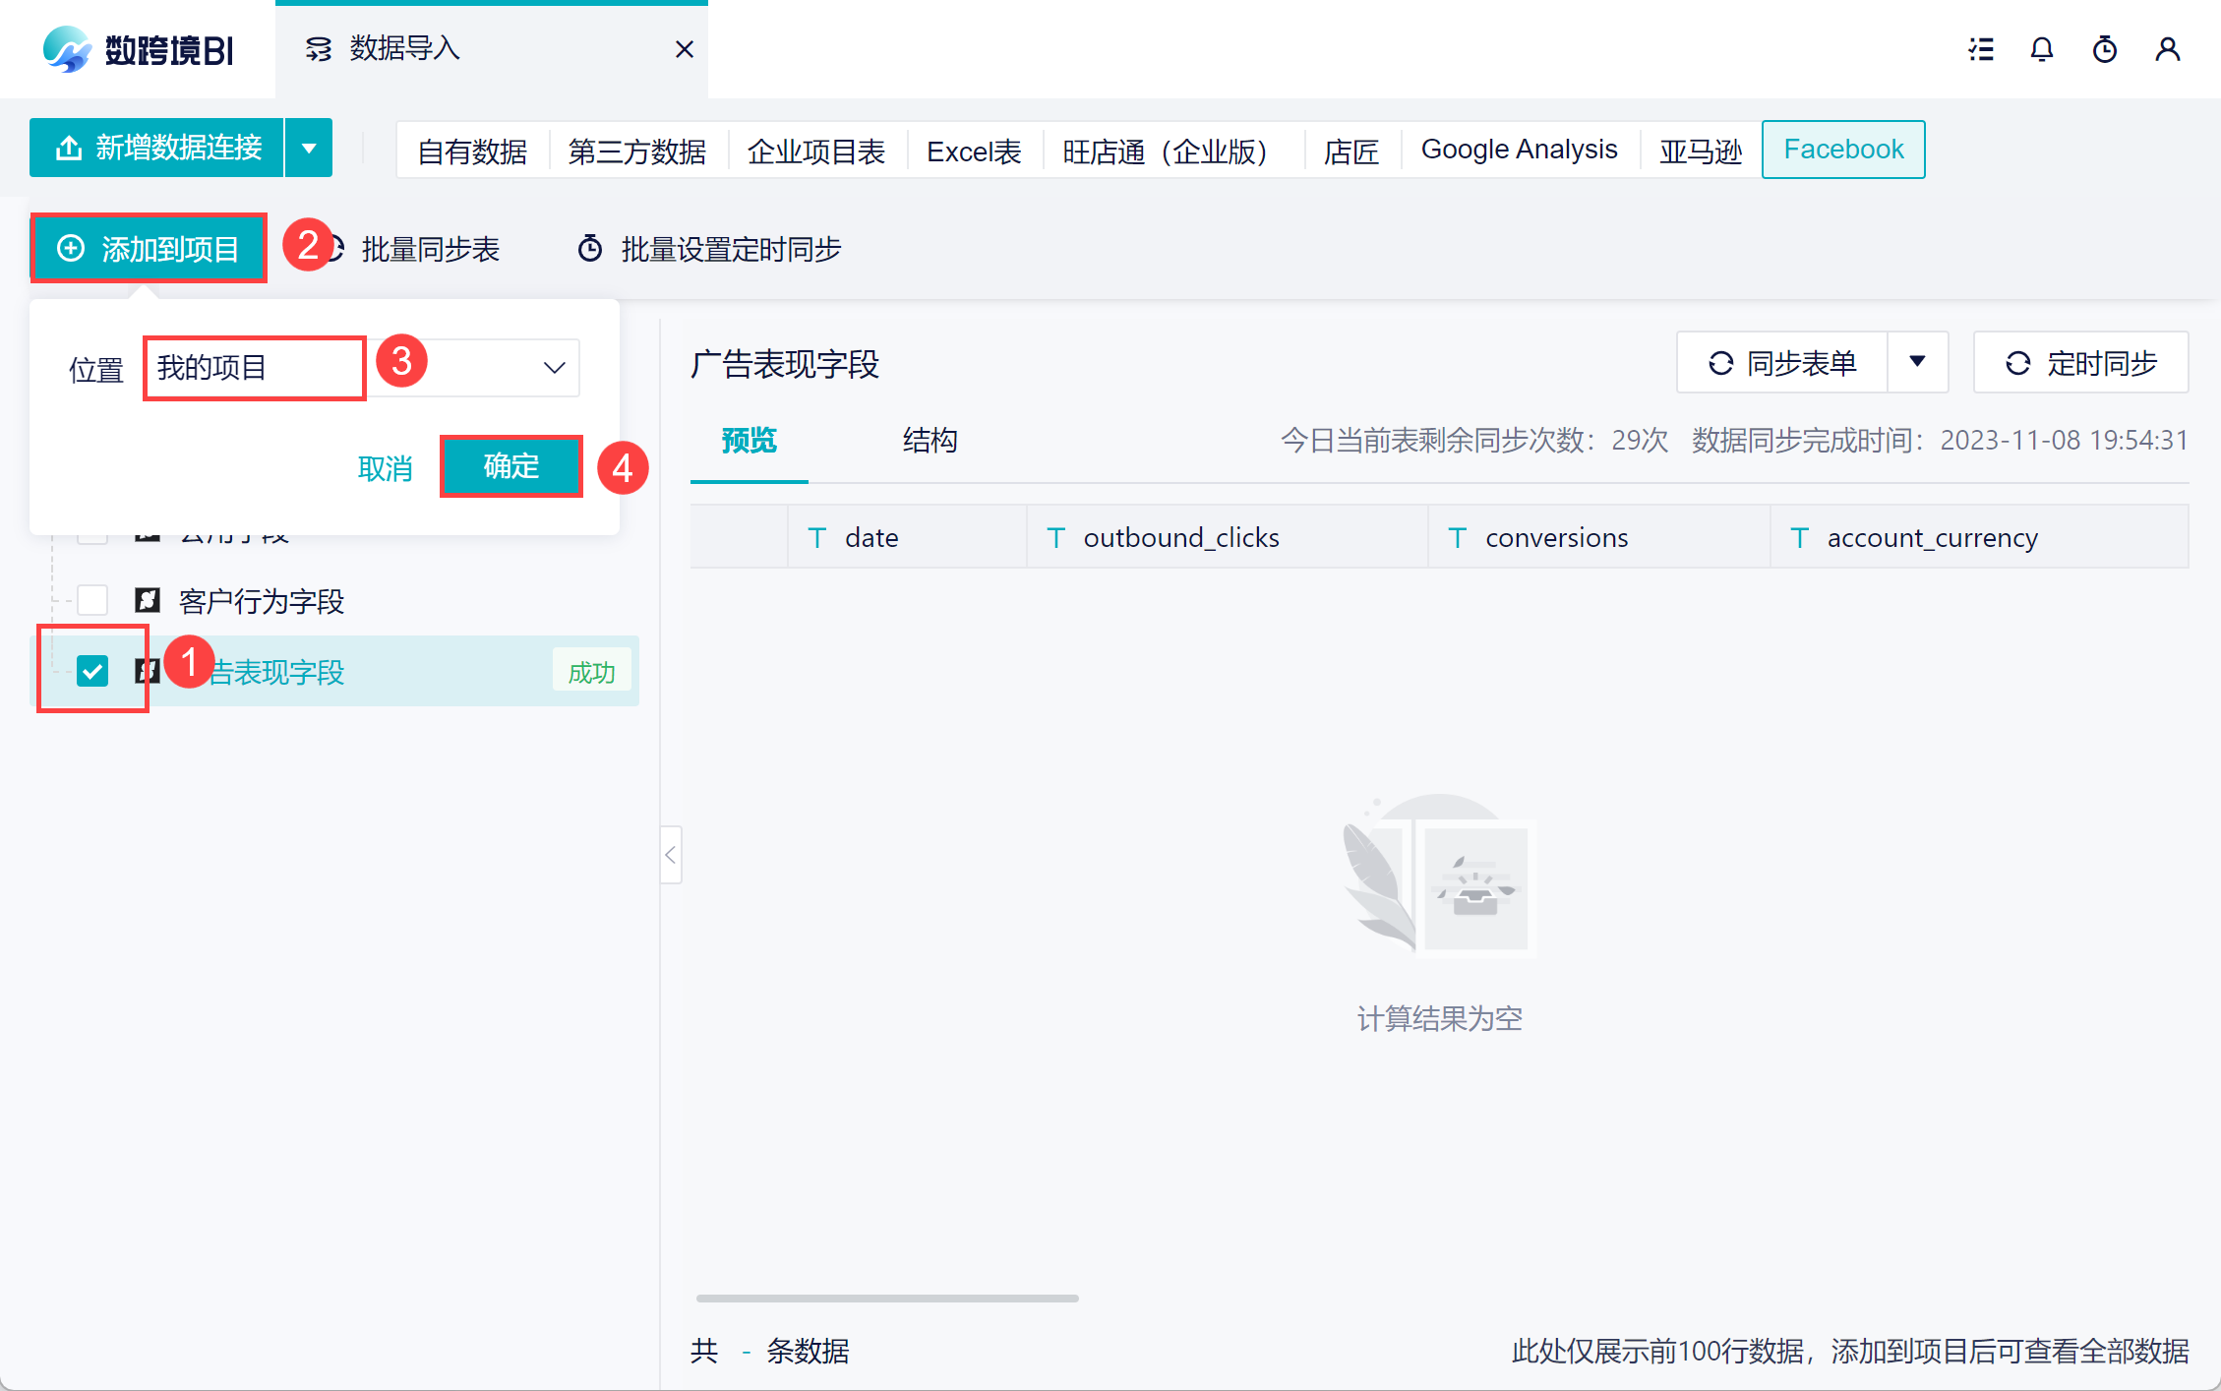2221x1391 pixels.
Task: Click the horizontal scrollbar under table
Action: [x=886, y=1299]
